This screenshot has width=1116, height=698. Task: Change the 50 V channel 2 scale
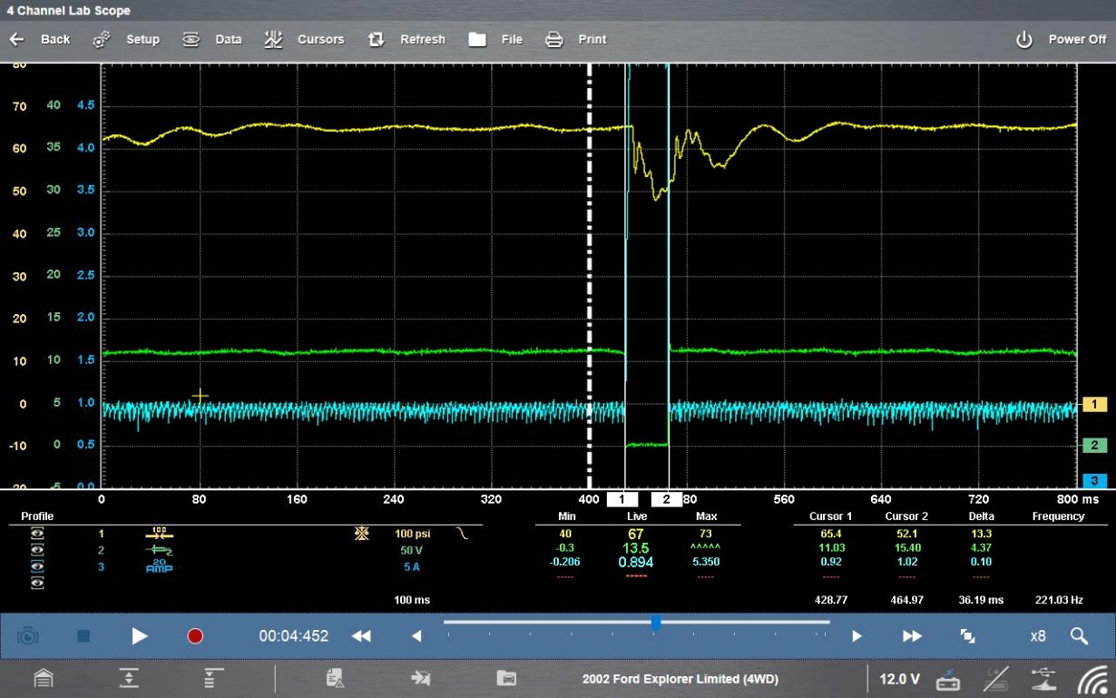(x=411, y=550)
